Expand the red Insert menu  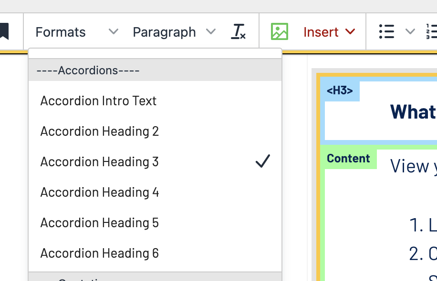click(329, 32)
